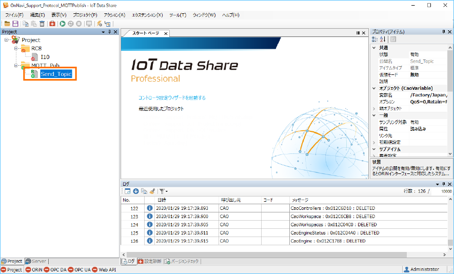Open the log filter dropdown

pyautogui.click(x=164, y=191)
